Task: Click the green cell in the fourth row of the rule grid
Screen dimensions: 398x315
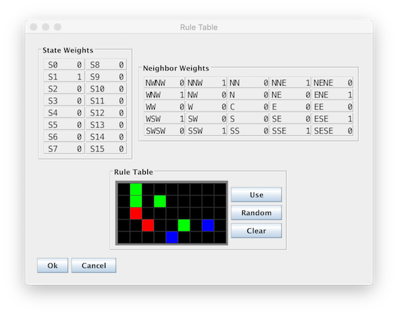Action: click(x=184, y=225)
